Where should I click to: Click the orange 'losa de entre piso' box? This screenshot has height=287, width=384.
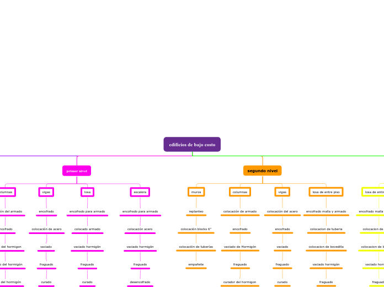click(x=326, y=192)
